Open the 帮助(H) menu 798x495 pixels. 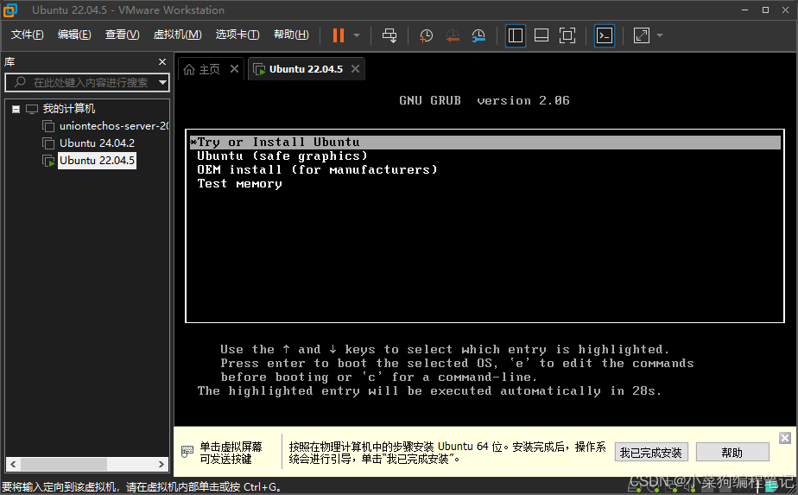(291, 35)
